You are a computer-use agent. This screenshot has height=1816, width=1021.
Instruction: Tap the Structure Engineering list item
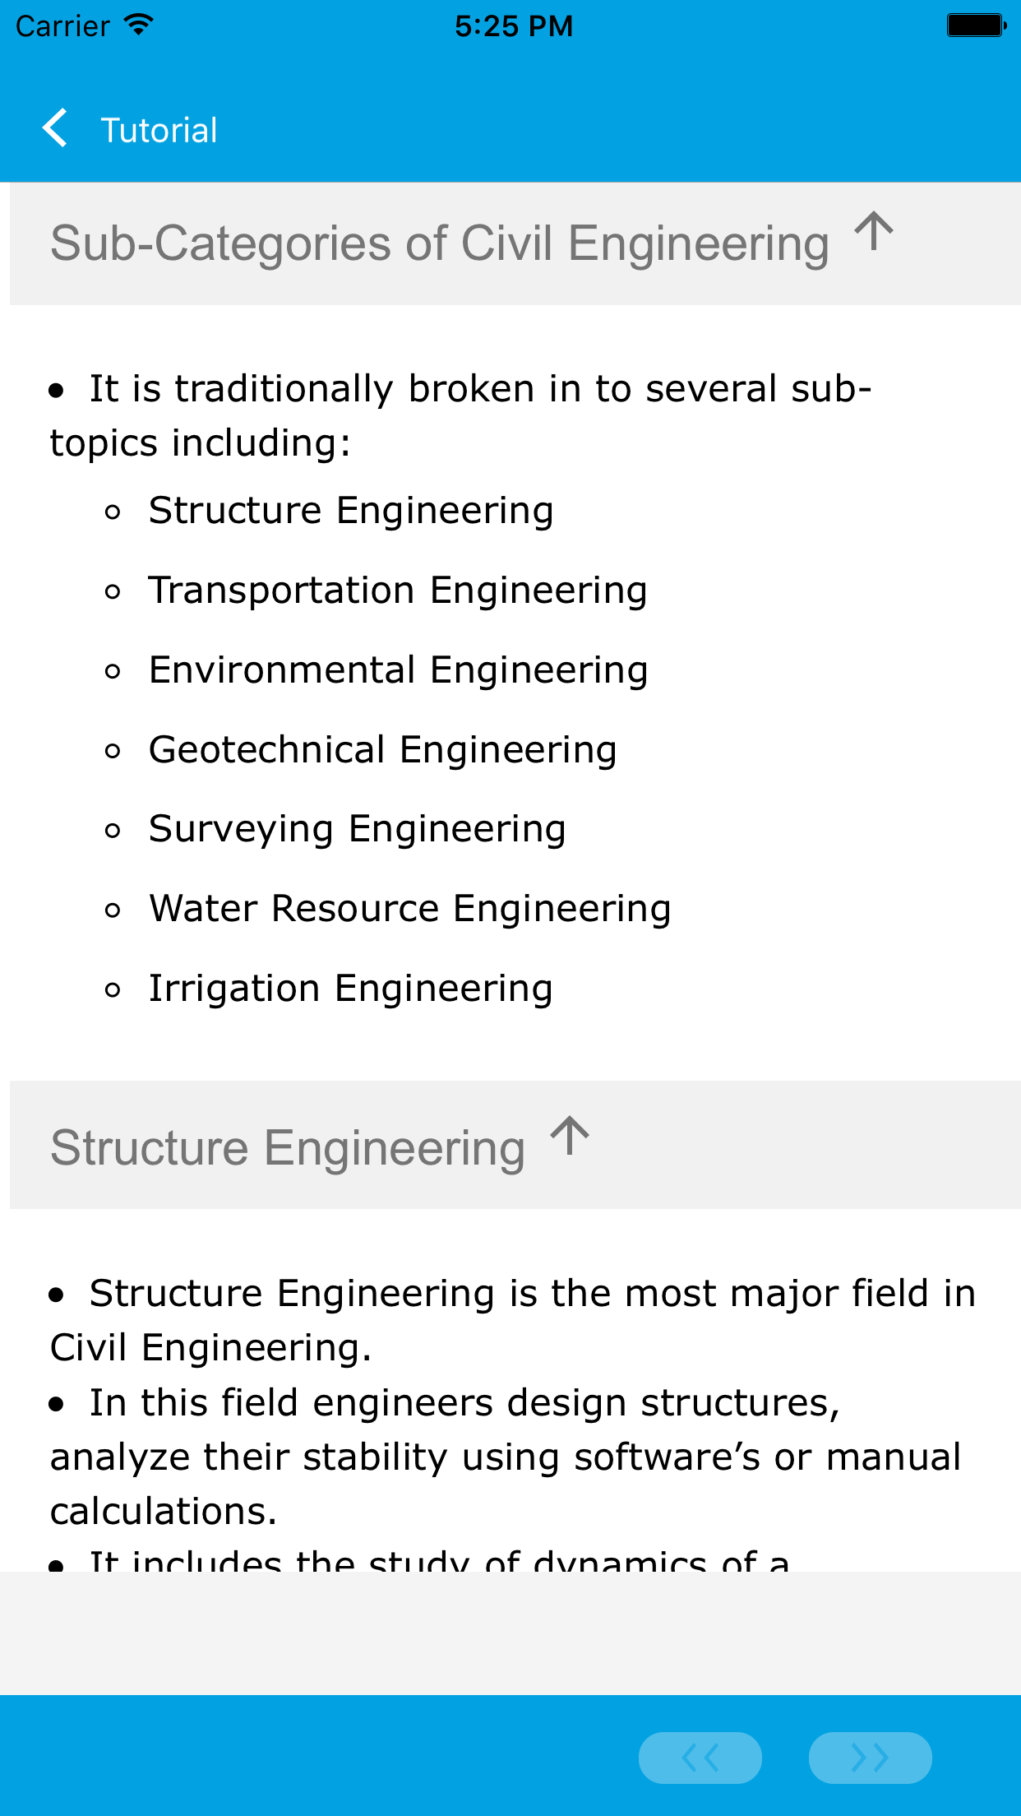pos(350,511)
